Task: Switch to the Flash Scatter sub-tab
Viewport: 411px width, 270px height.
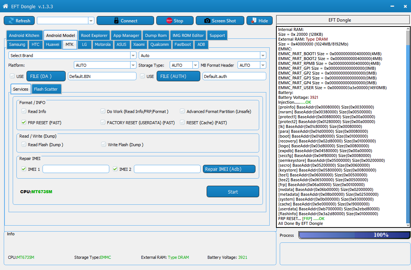Action: [x=46, y=89]
